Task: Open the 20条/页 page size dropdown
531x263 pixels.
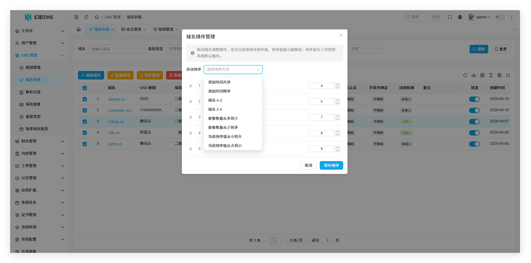Action: coord(298,241)
